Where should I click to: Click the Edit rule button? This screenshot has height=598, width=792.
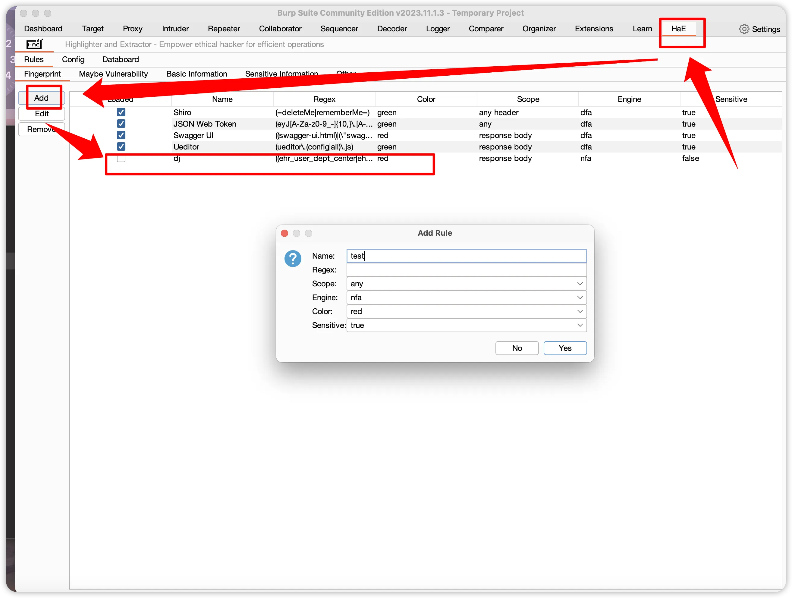click(x=42, y=114)
